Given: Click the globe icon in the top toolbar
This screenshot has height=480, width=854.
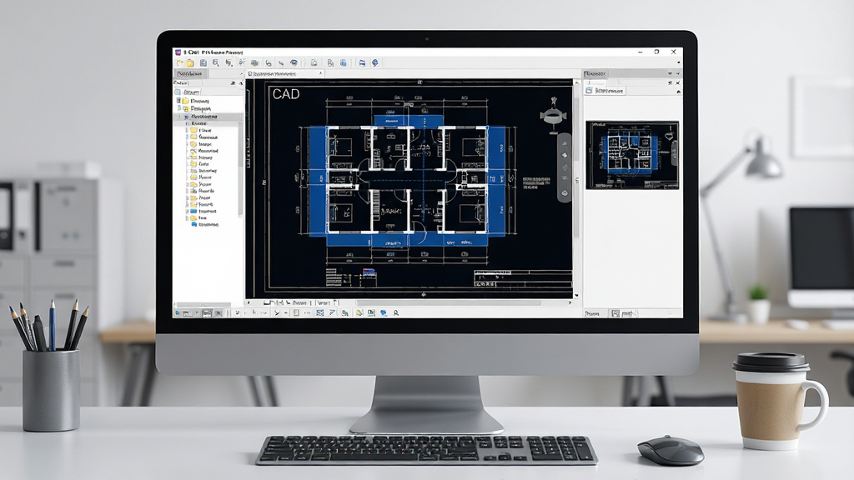Looking at the screenshot, I should 374,62.
